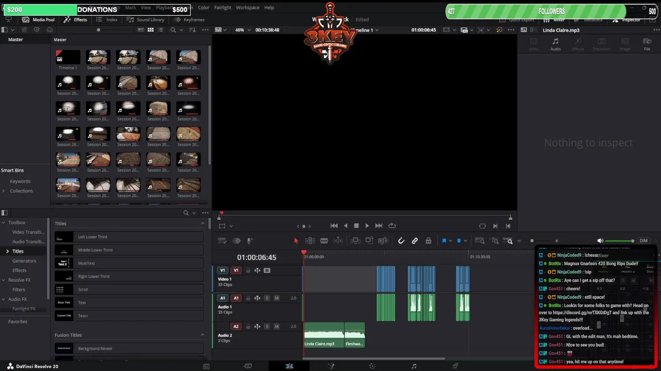The width and height of the screenshot is (661, 371).
Task: Open the Edit page icon in bottom bar
Action: 289,366
